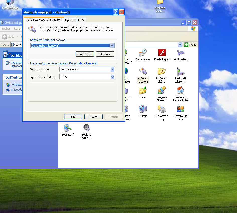Open Tiskárny a faxy icon
The height and width of the screenshot is (213, 237).
coord(162,110)
